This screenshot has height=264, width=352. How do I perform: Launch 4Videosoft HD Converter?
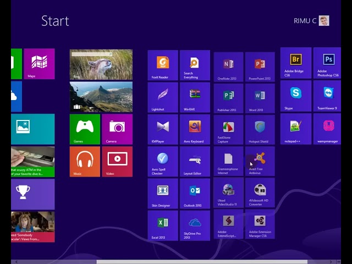[260, 193]
